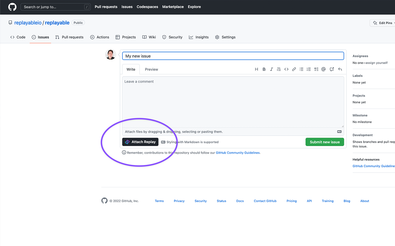Open the API footer link
The width and height of the screenshot is (395, 246).
tap(309, 201)
